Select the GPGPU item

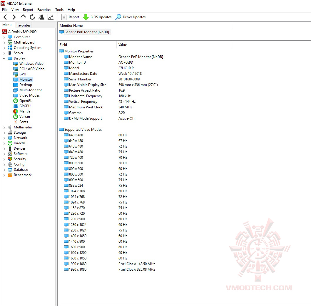[x=22, y=106]
